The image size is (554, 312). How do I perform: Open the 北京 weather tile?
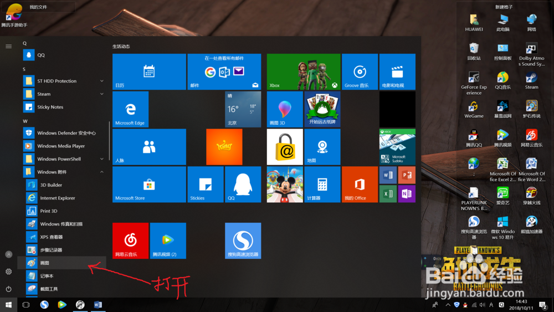pos(243,109)
